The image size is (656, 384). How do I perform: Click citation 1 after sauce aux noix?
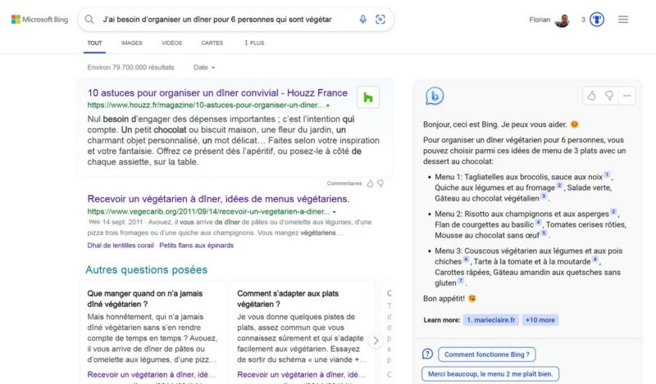point(607,174)
